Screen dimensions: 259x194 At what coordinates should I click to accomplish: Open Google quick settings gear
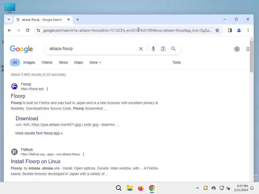(237, 49)
